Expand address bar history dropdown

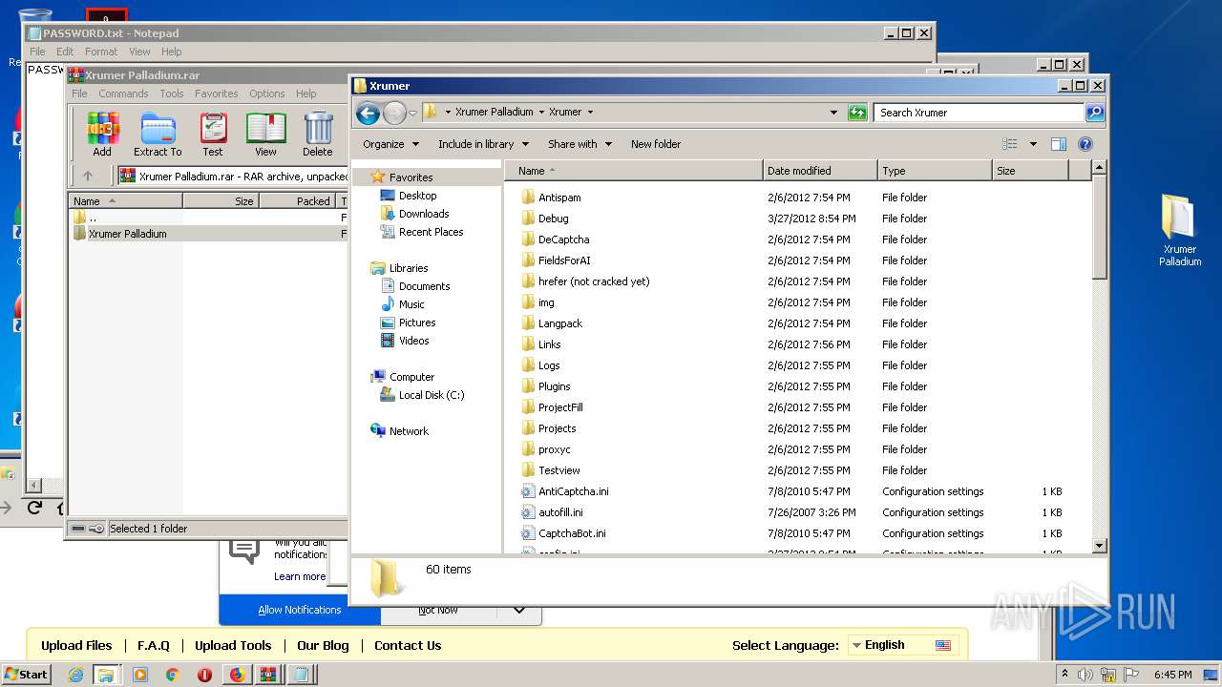click(834, 113)
